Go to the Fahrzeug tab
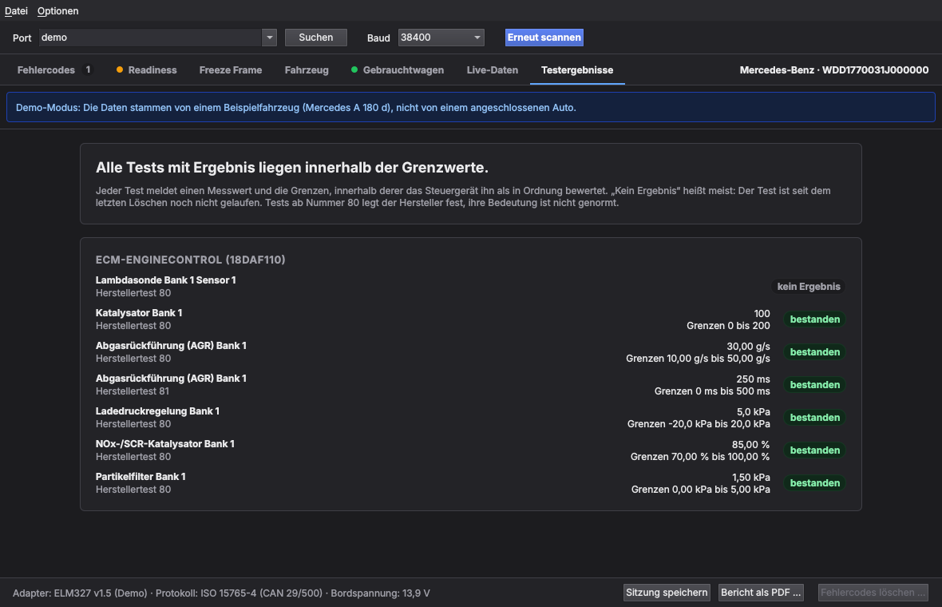The image size is (942, 607). click(x=307, y=70)
